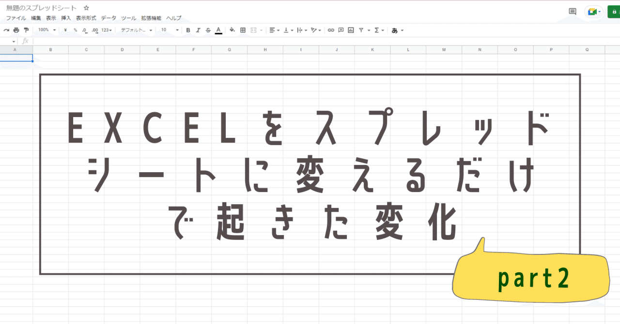Viewport: 620px width, 324px height.
Task: Click the Google Meet camera button
Action: pyautogui.click(x=594, y=12)
